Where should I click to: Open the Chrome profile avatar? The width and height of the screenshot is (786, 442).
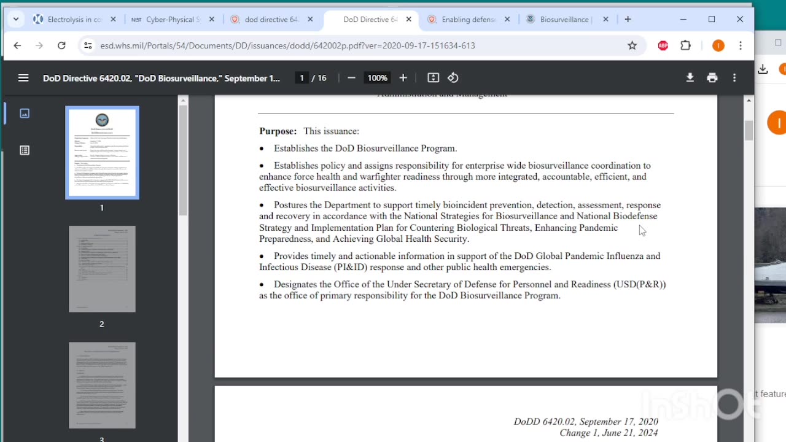tap(718, 45)
